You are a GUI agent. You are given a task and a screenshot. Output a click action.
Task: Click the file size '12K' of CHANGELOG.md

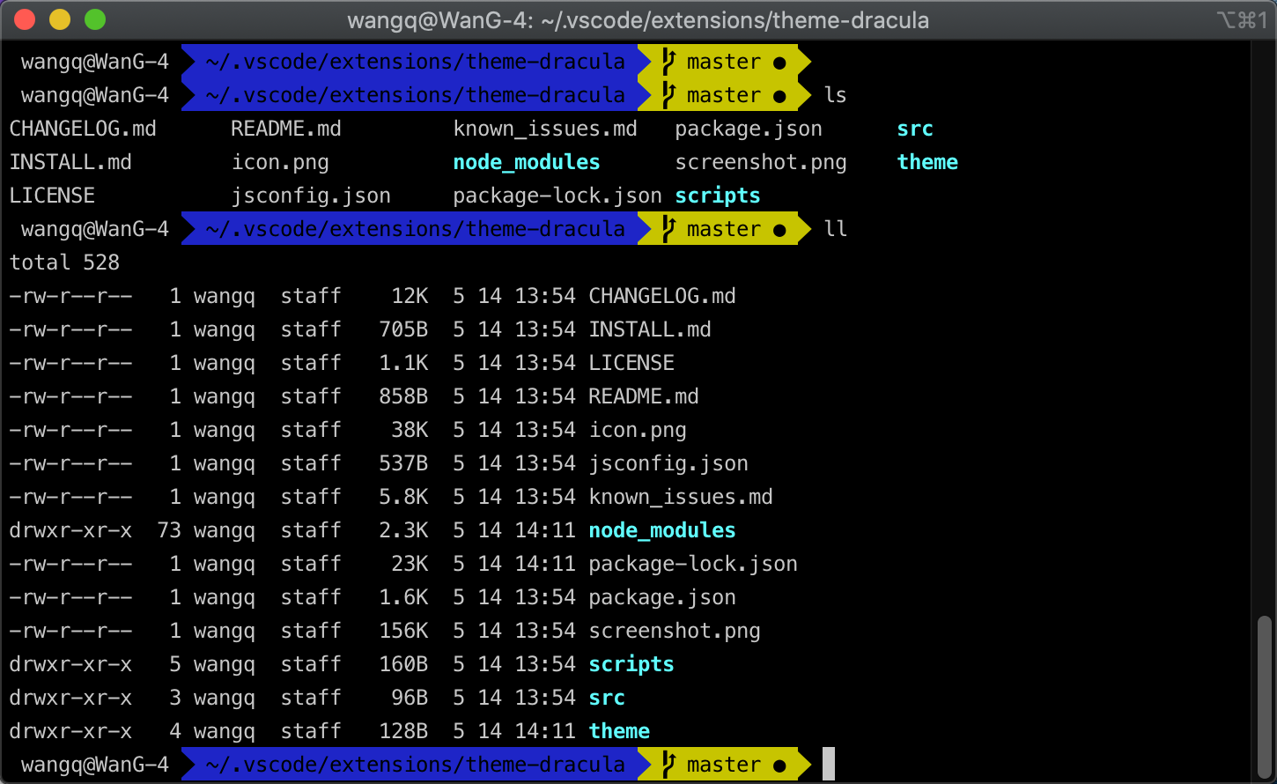[410, 296]
